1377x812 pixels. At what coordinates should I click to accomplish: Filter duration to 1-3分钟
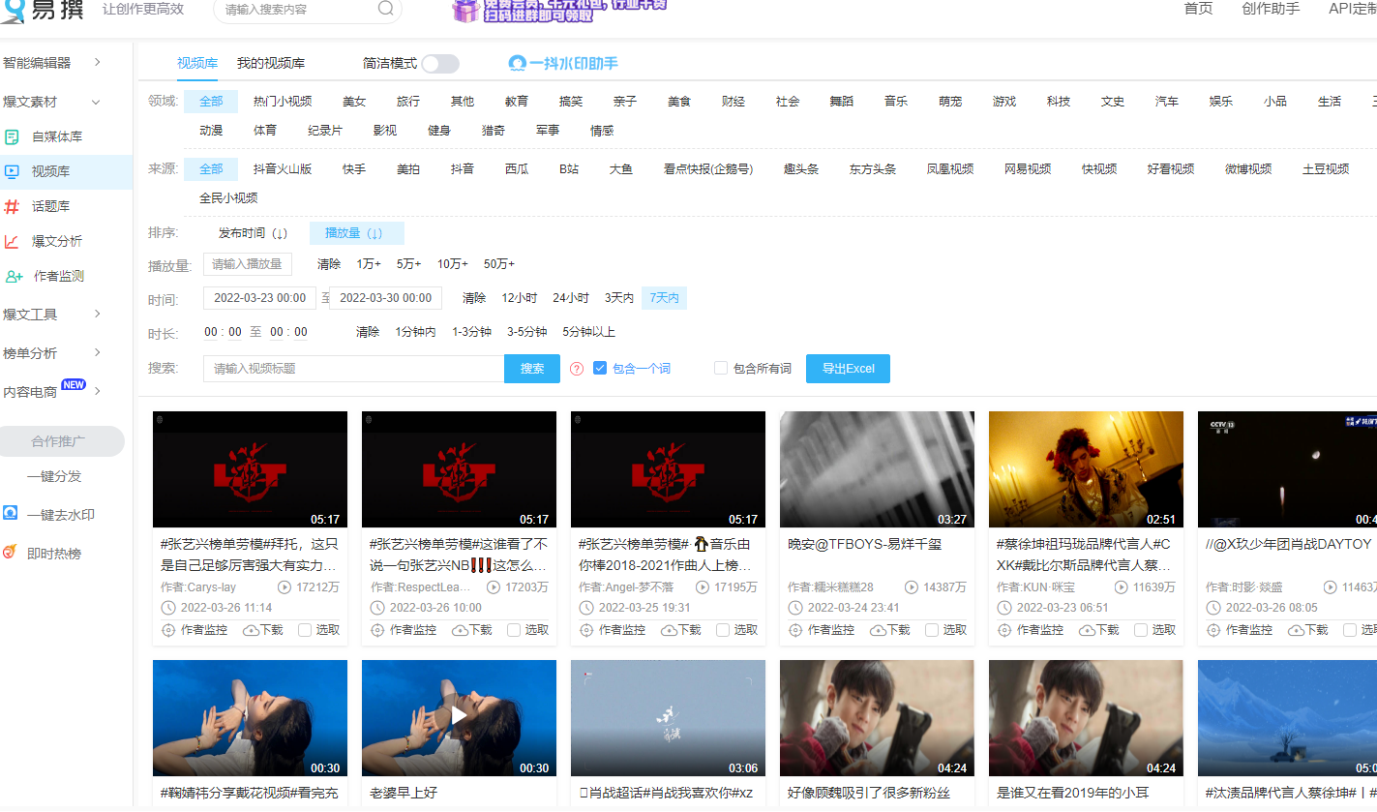[471, 332]
